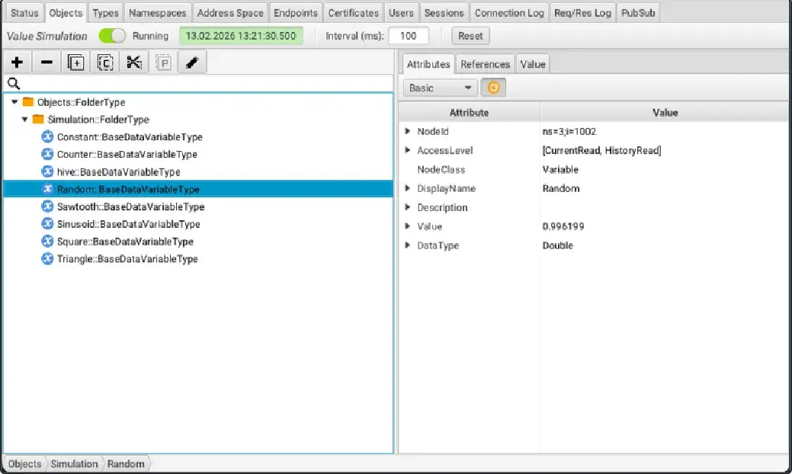Switch to the References panel tab
The image size is (792, 474).
coord(485,64)
